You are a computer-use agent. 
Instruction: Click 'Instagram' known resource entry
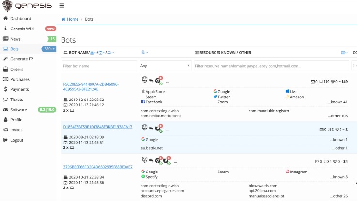pyautogui.click(x=296, y=172)
